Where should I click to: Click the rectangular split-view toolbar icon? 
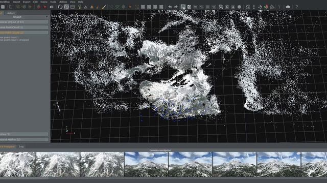point(73,7)
